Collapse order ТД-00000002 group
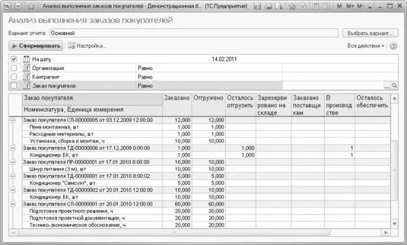Viewport: 407px width, 245px height. [x=13, y=190]
